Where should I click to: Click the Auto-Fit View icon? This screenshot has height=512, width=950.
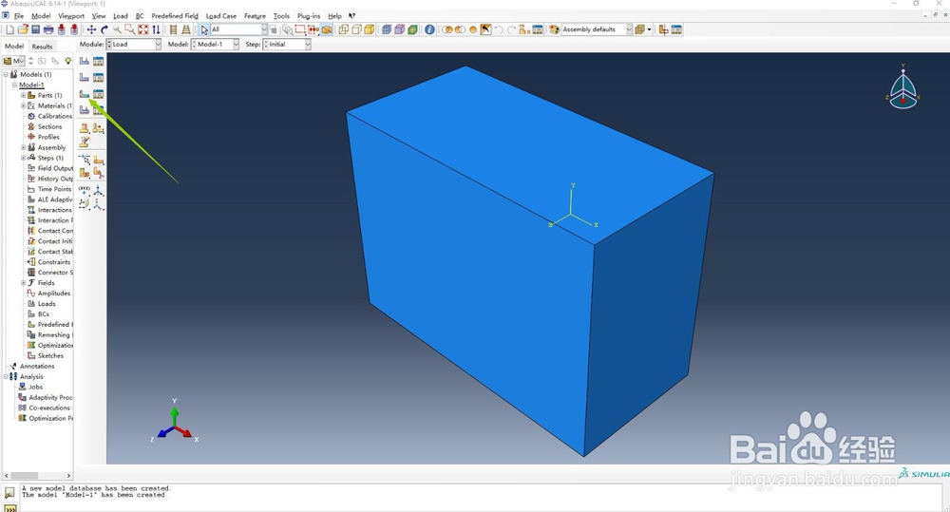(x=143, y=29)
